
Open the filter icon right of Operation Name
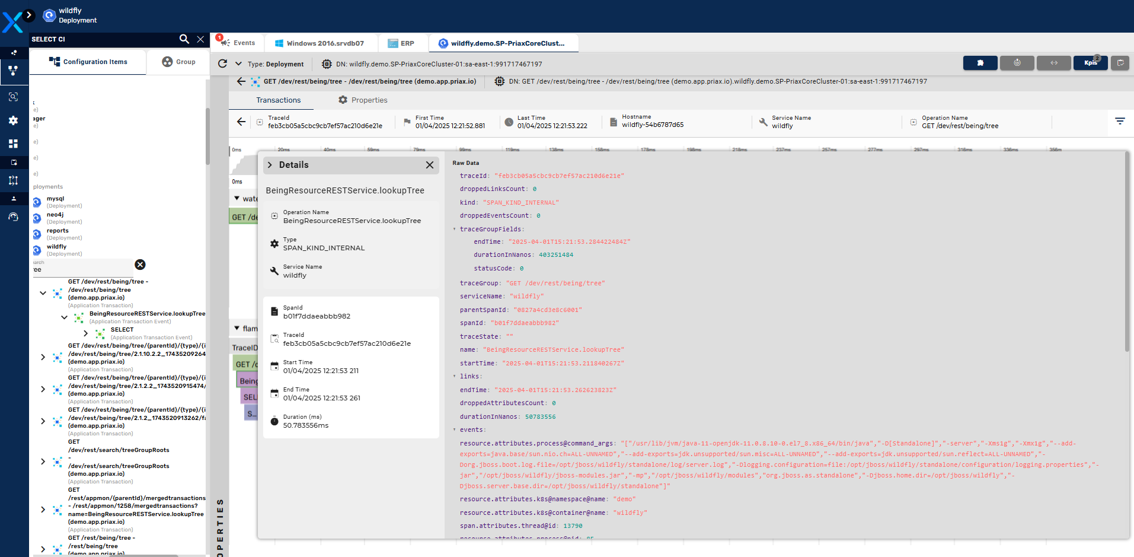1120,121
